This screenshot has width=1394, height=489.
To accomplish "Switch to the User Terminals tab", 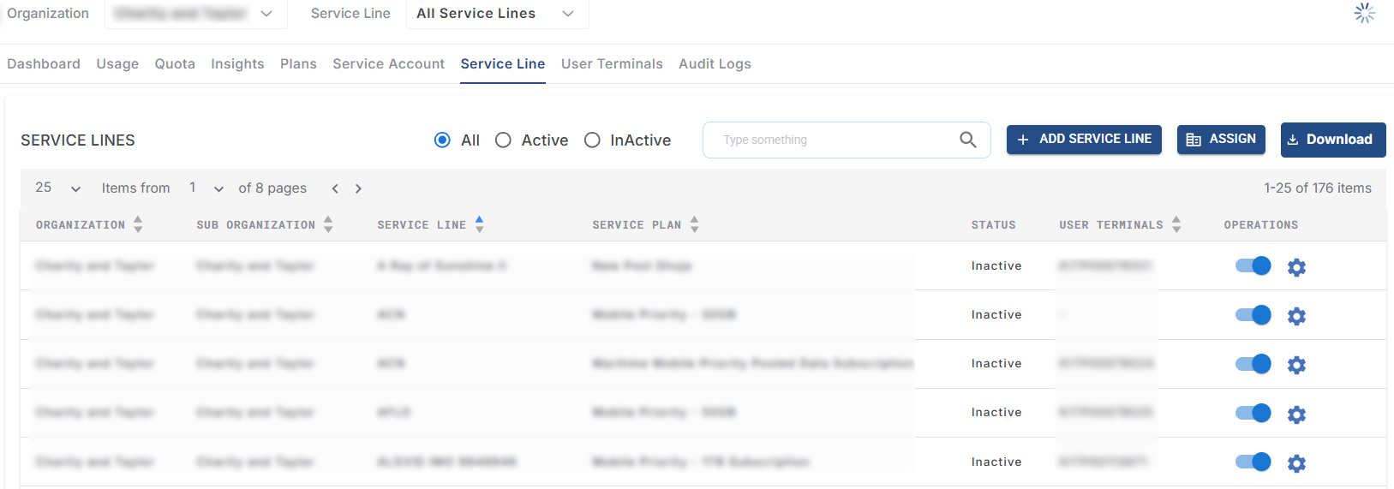I will 612,64.
